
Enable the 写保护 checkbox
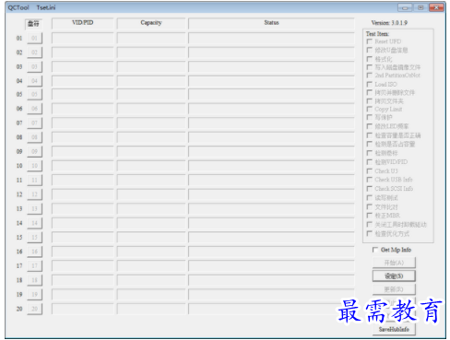[x=370, y=117]
